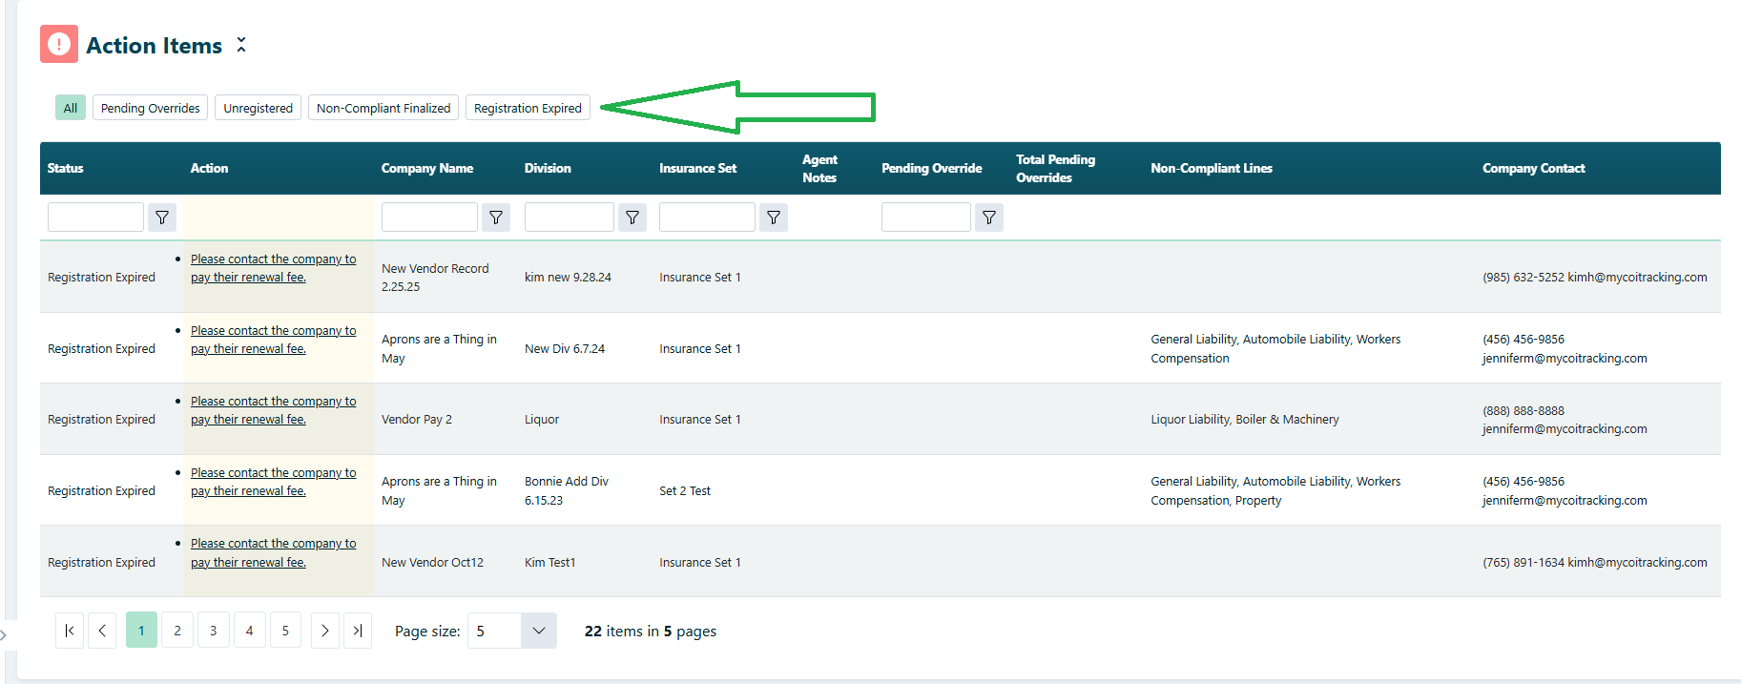Open the Status column filter funnel

pos(162,218)
